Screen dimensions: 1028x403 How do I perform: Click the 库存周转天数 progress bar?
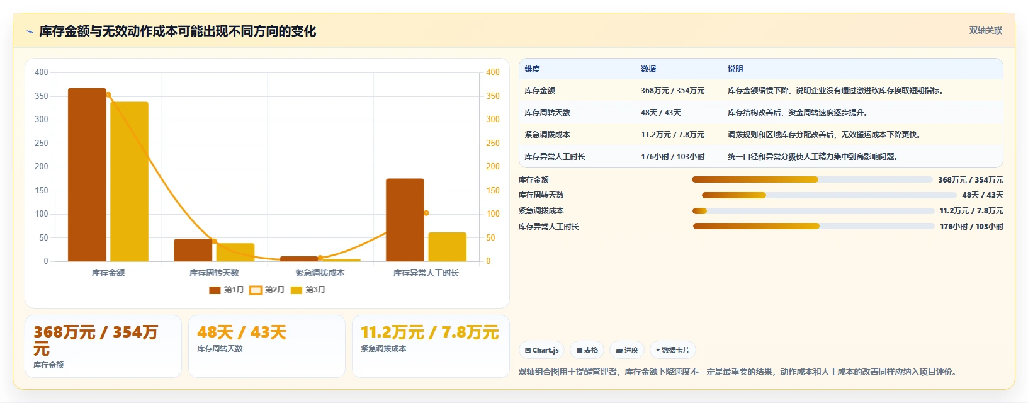pos(829,195)
